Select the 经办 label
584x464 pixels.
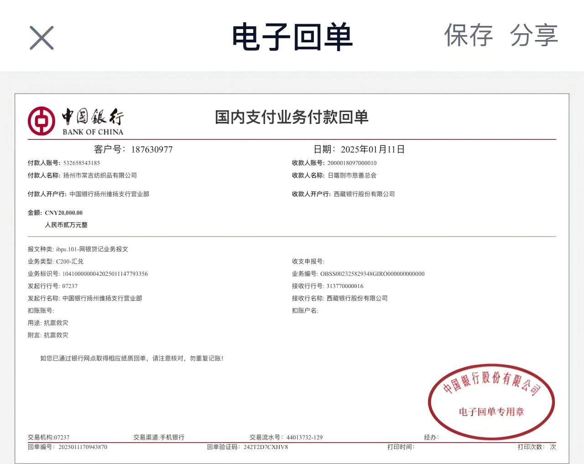tap(431, 438)
